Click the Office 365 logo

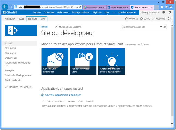coord(10,13)
